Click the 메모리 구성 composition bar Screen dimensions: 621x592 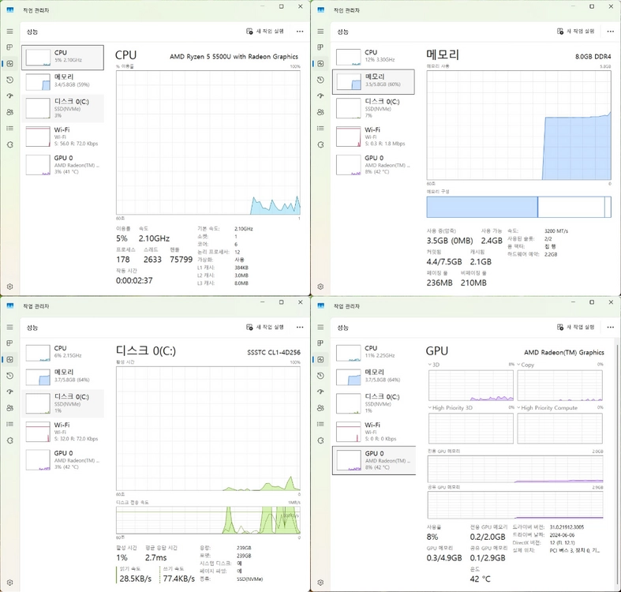click(518, 207)
